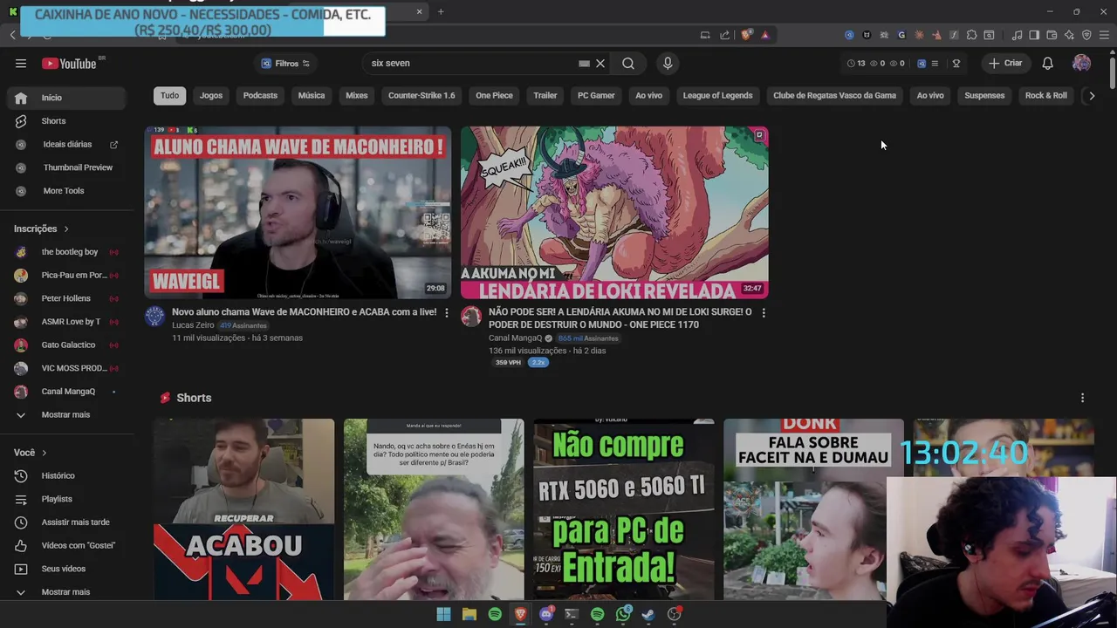Open the Windows Start button

click(443, 614)
